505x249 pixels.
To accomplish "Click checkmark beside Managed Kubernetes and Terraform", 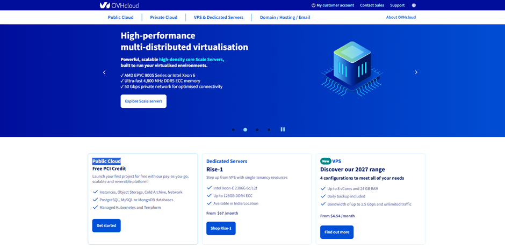I will [x=95, y=207].
